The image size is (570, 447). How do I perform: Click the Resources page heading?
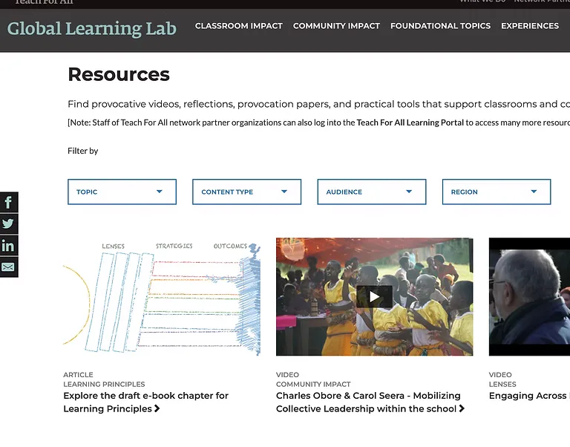click(x=119, y=74)
